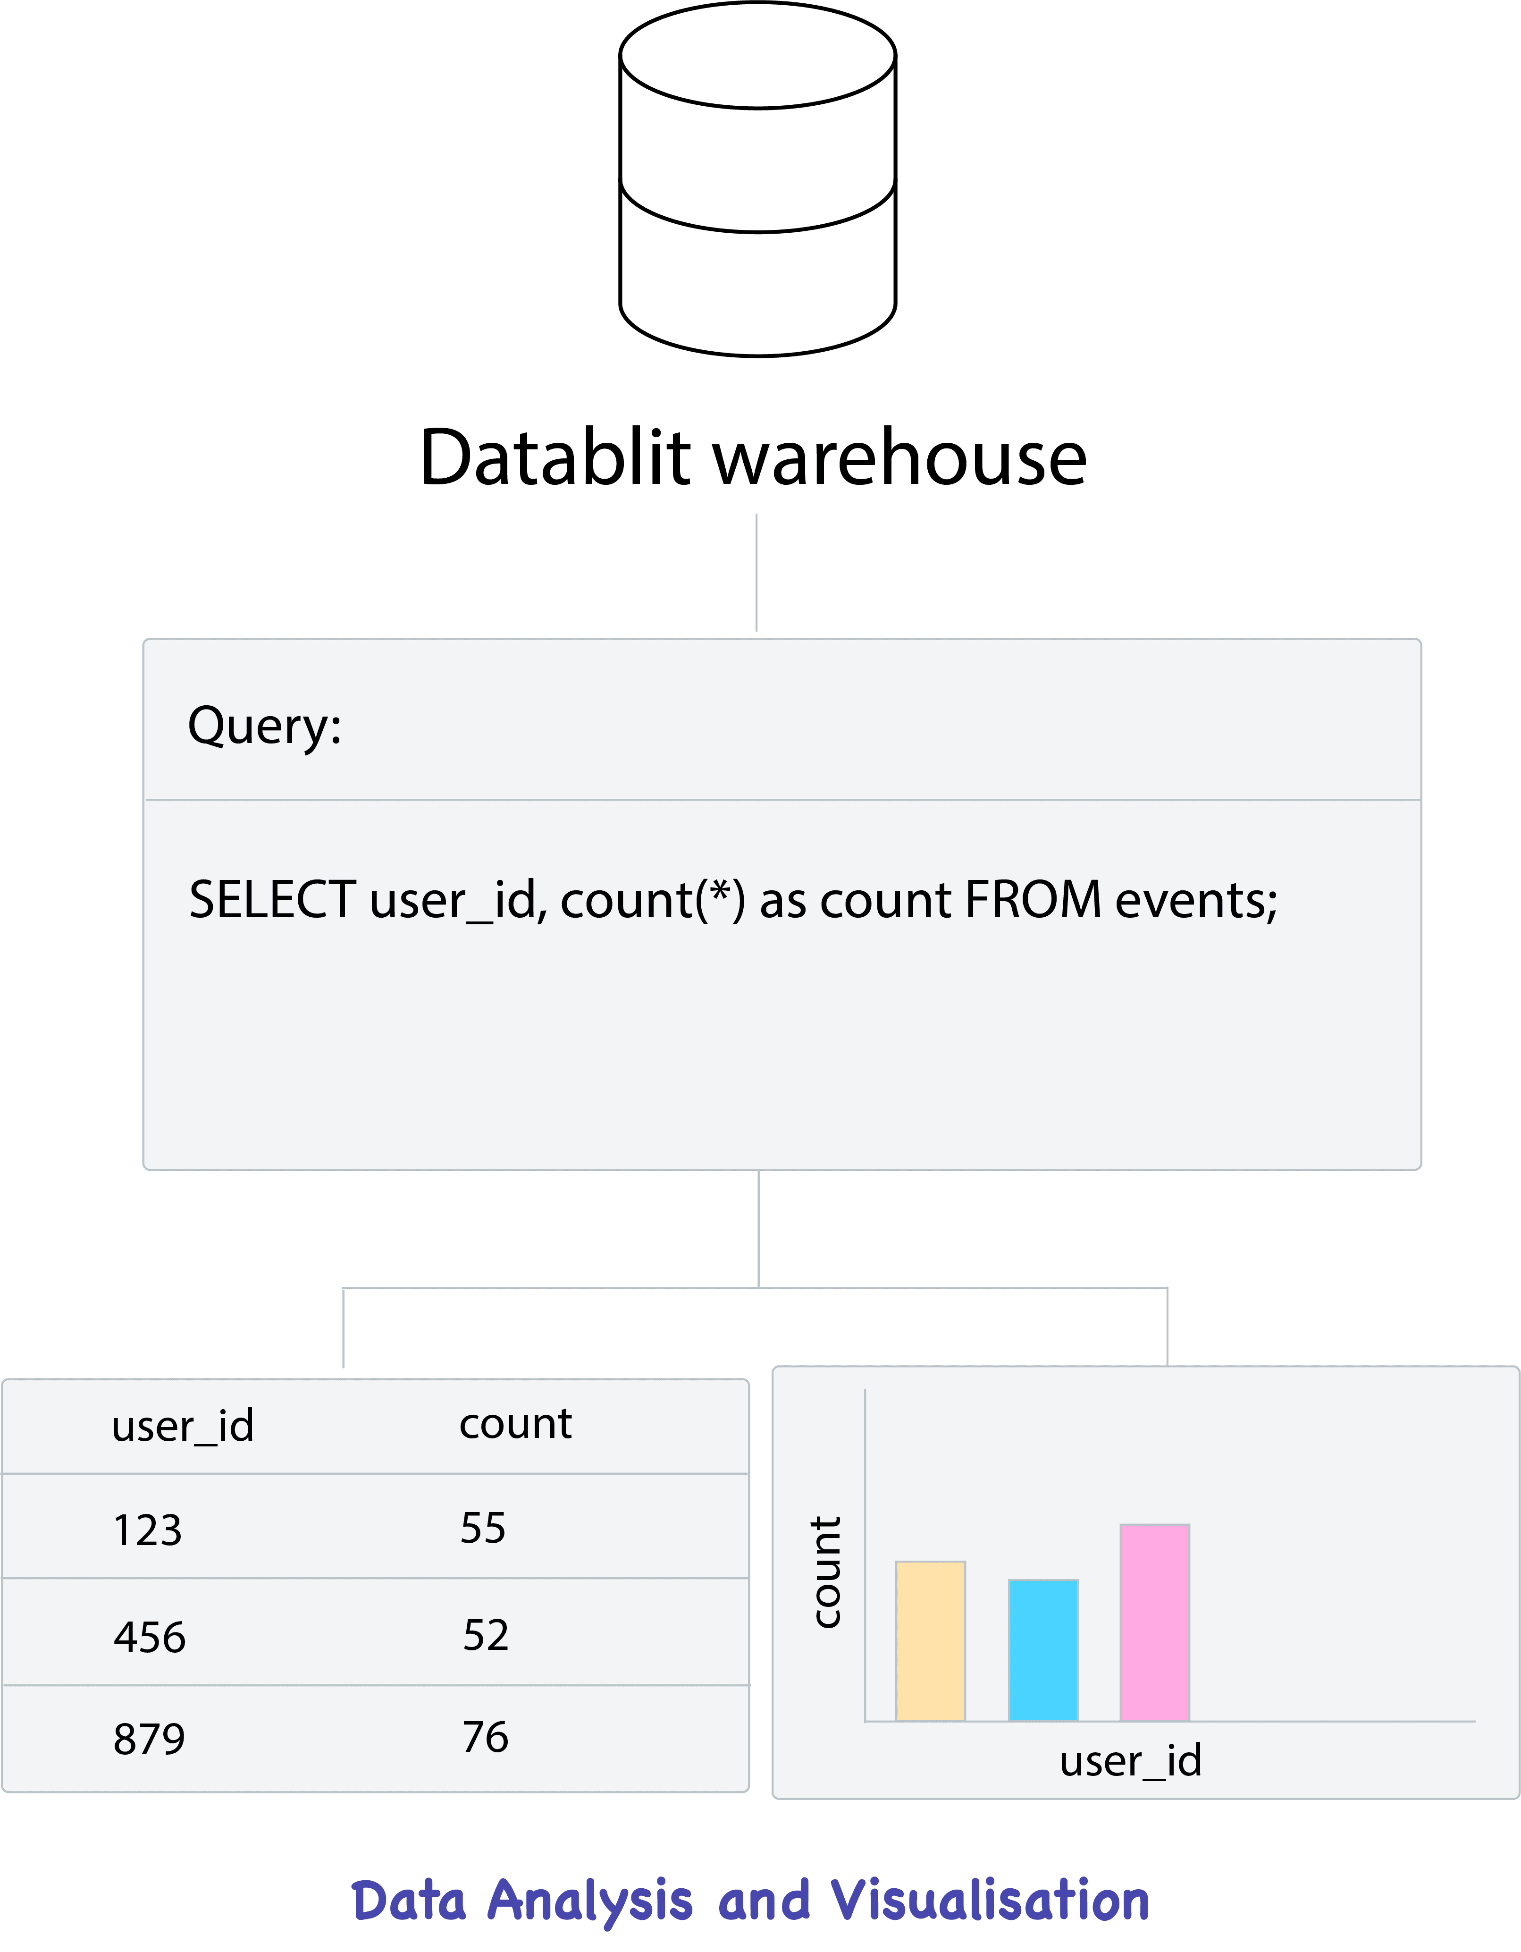Select the table cell with count 55
Viewport: 1521px width, 1952px height.
point(483,1529)
